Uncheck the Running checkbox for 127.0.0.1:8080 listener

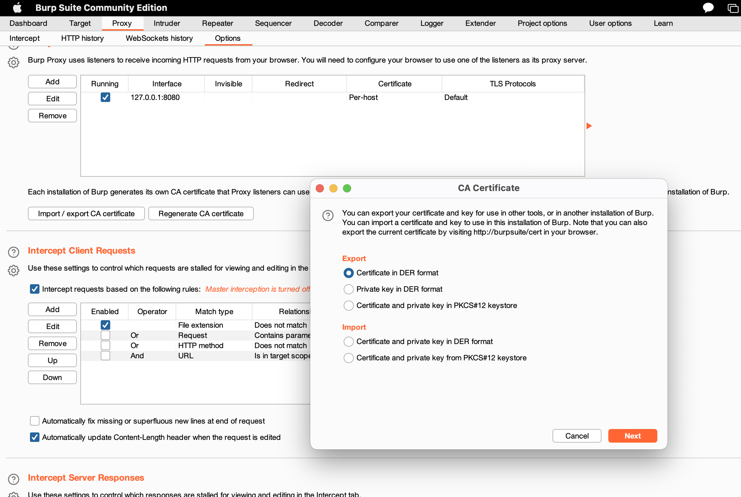click(105, 98)
